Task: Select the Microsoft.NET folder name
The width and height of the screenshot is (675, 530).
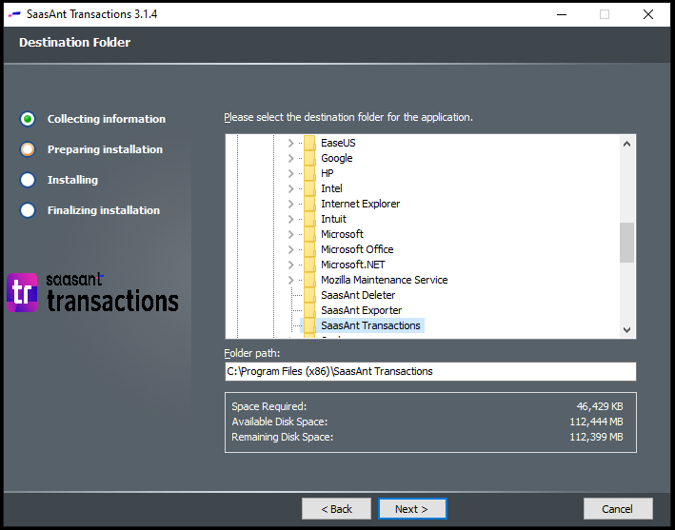Action: 353,265
